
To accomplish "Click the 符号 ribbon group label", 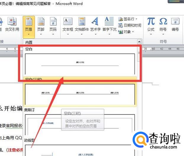I will coord(163,42).
